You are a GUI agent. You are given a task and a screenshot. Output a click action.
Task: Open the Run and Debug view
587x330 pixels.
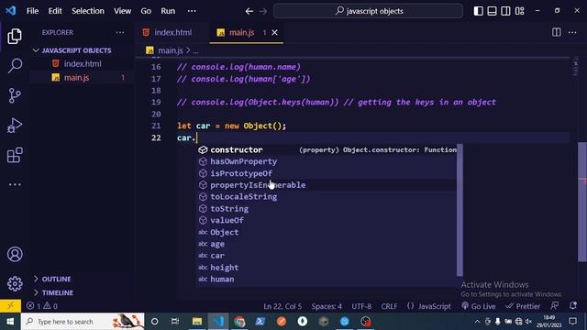pyautogui.click(x=15, y=126)
